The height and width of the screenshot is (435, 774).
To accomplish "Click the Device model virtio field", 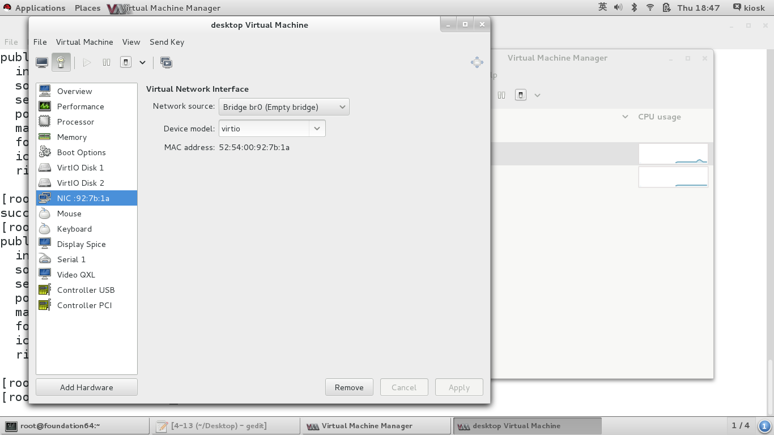I will coord(264,129).
